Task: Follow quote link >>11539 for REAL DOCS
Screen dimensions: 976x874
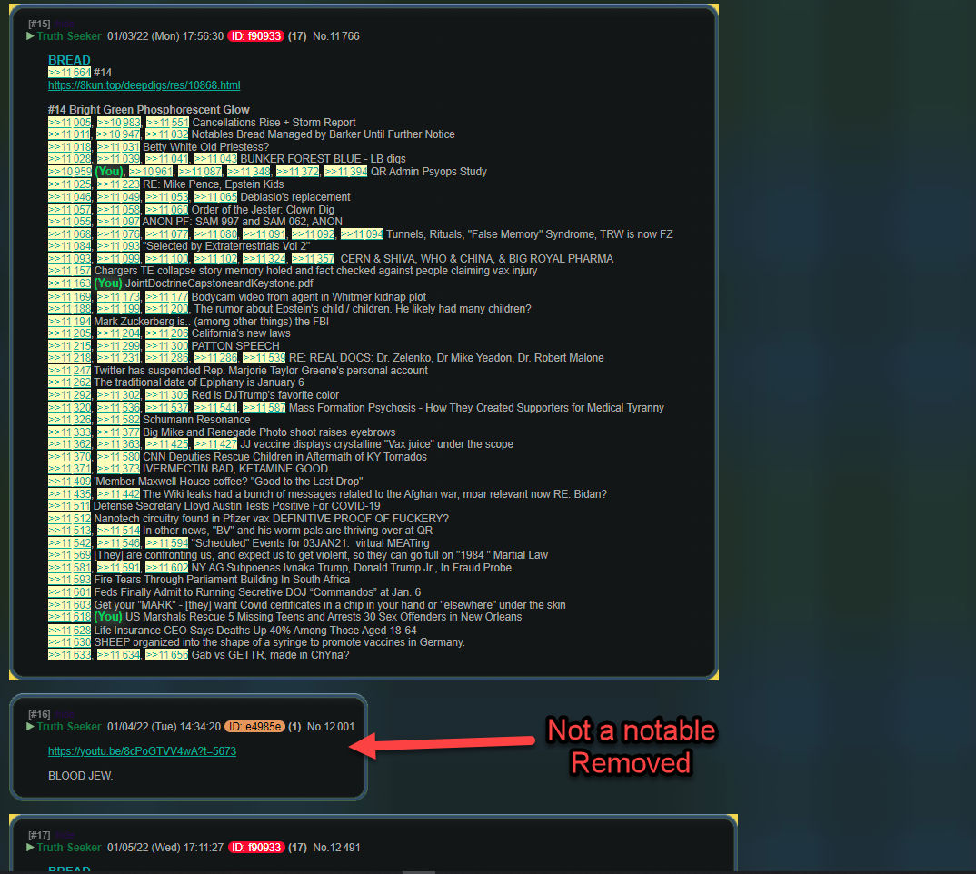Action: [x=264, y=358]
